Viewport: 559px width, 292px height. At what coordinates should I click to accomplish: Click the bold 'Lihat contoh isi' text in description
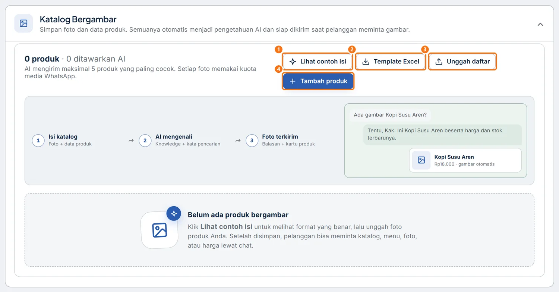coord(226,227)
